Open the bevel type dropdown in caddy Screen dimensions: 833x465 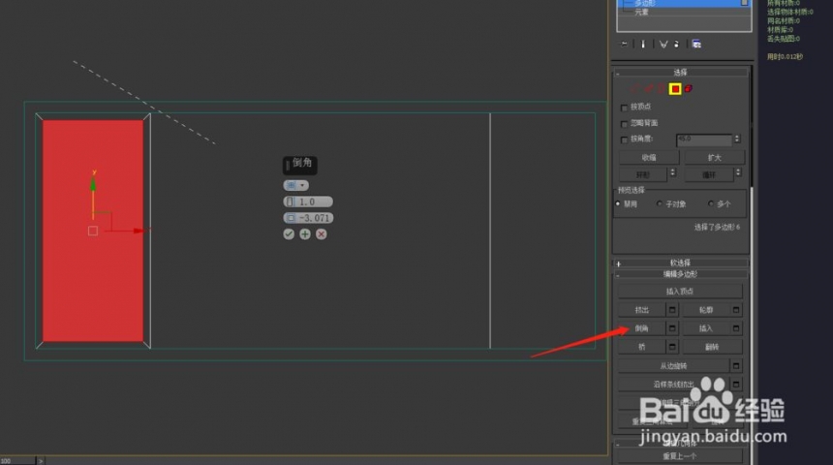295,185
